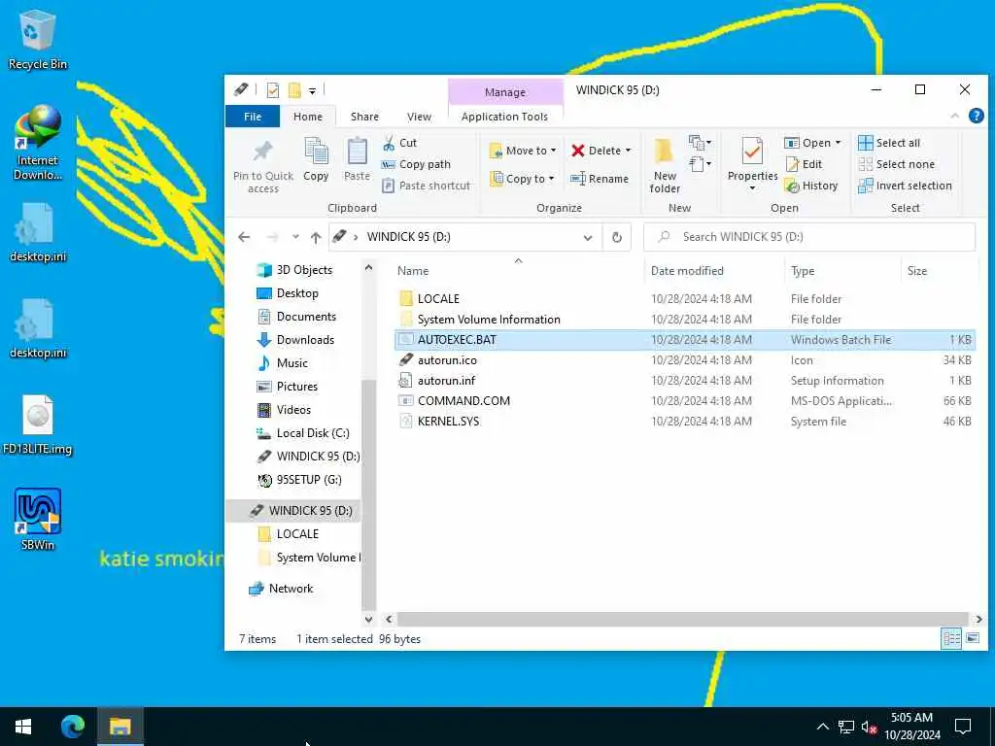Click Copy path in Clipboard group
Viewport: 995px width, 746px height.
416,164
